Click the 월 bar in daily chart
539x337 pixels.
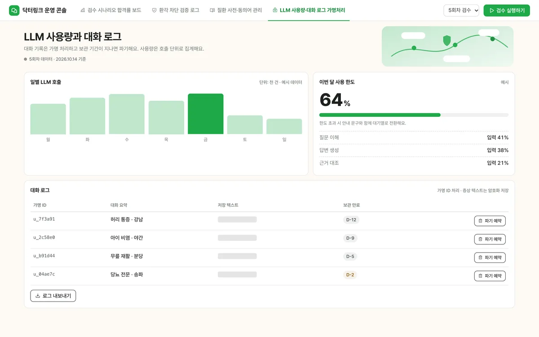(x=48, y=119)
